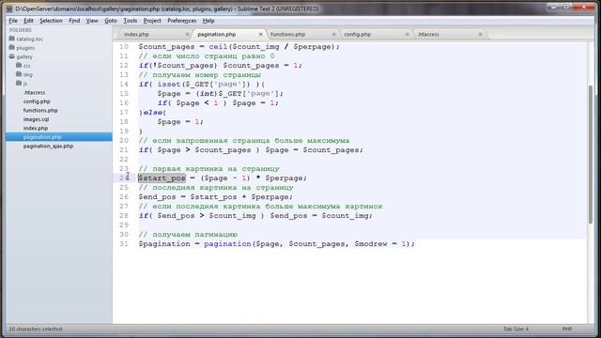Click the vertical editor scrollbar
This screenshot has height=338, width=601.
[x=591, y=153]
